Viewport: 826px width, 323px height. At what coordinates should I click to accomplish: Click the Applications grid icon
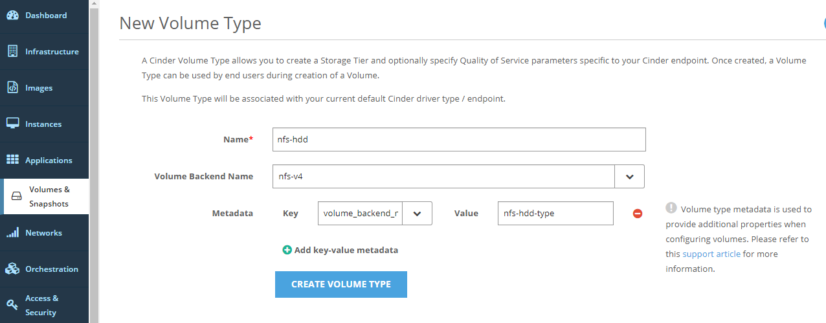12,160
